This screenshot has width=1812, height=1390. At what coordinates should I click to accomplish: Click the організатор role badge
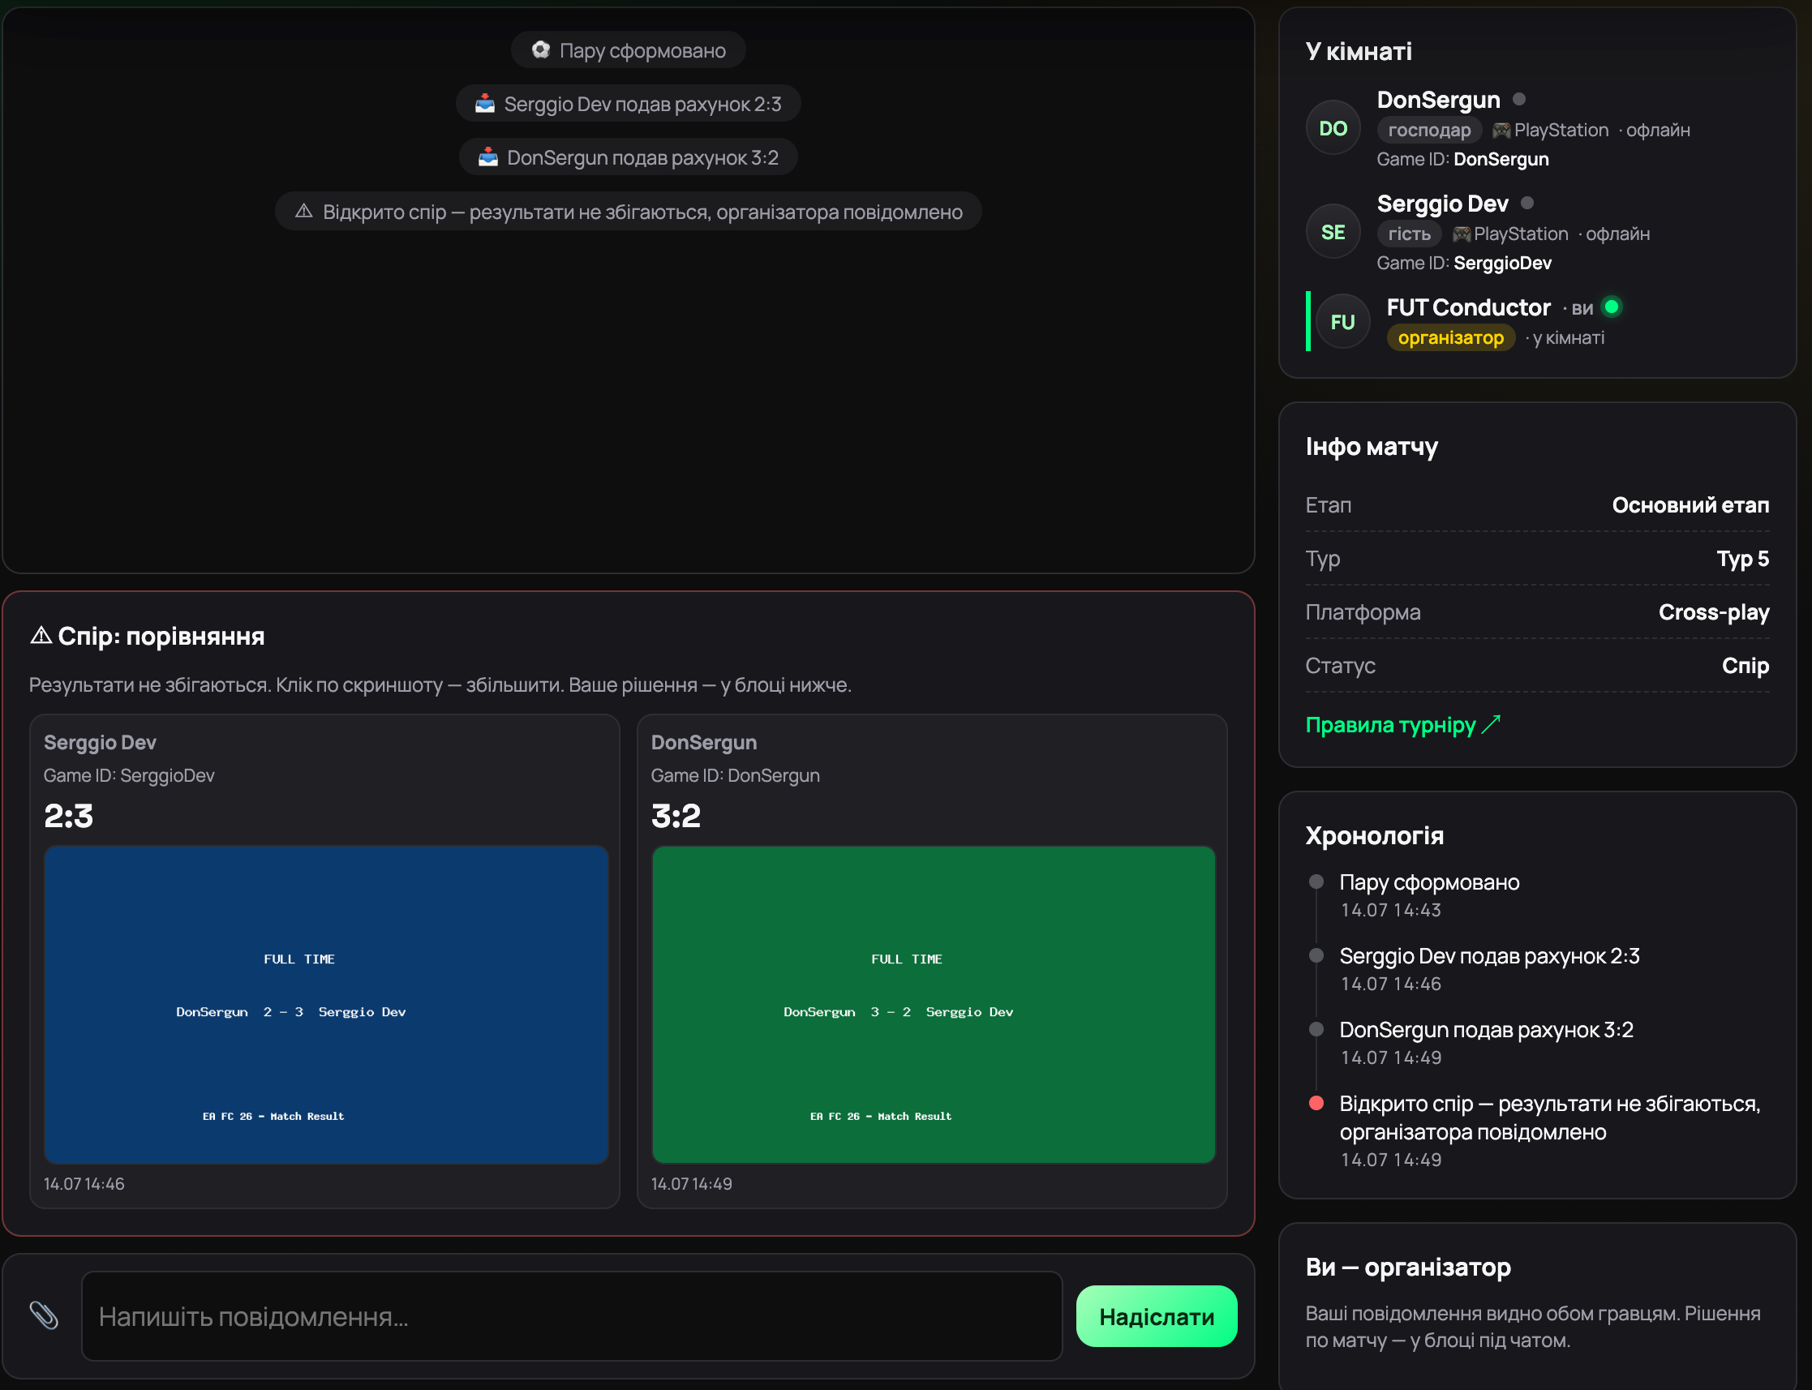[1450, 337]
